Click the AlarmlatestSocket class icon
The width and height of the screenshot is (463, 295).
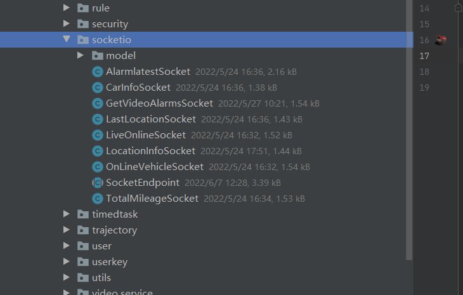pos(98,72)
